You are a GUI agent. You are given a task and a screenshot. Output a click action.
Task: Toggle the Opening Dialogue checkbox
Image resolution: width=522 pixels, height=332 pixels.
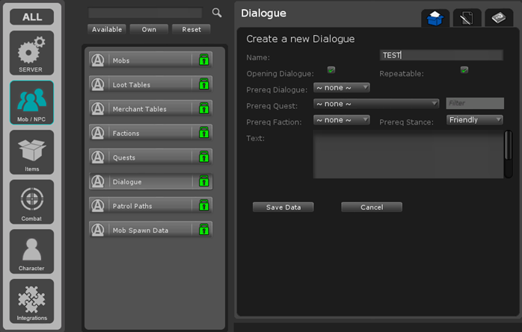tap(331, 70)
